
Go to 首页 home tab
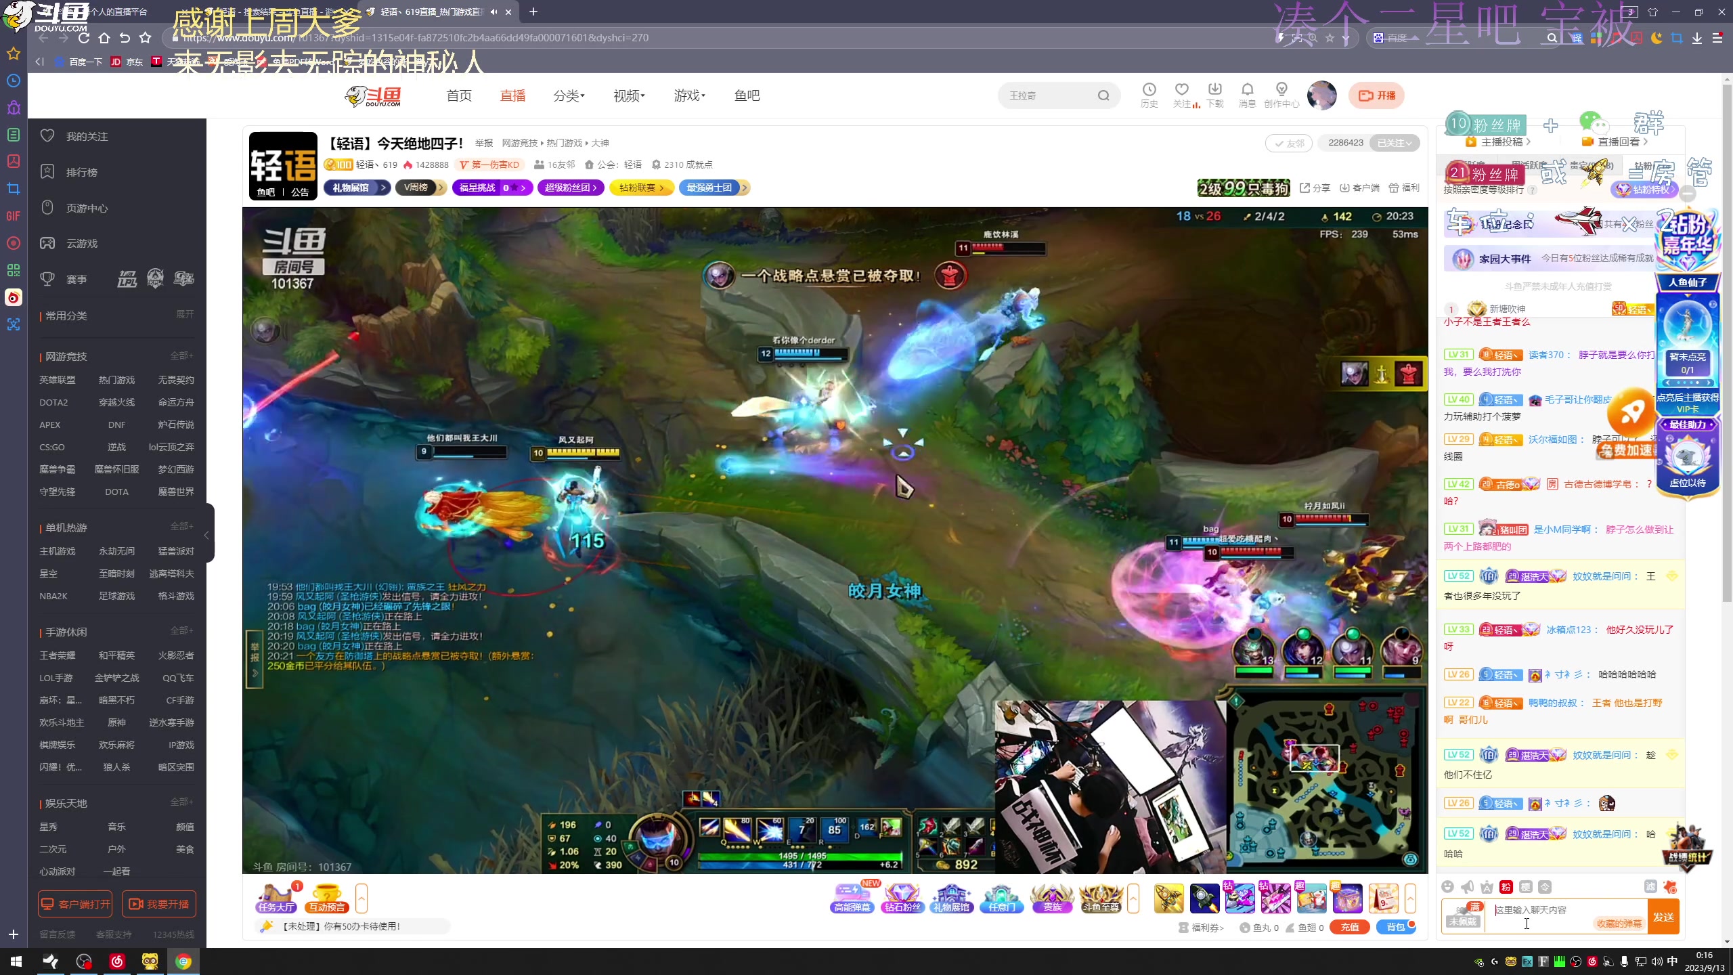(x=459, y=95)
